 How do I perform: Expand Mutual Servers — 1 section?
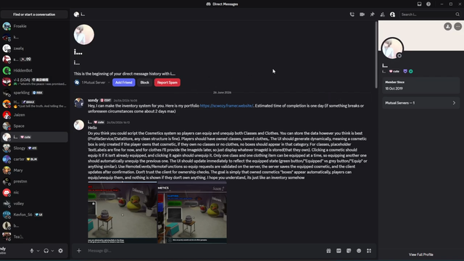[420, 103]
